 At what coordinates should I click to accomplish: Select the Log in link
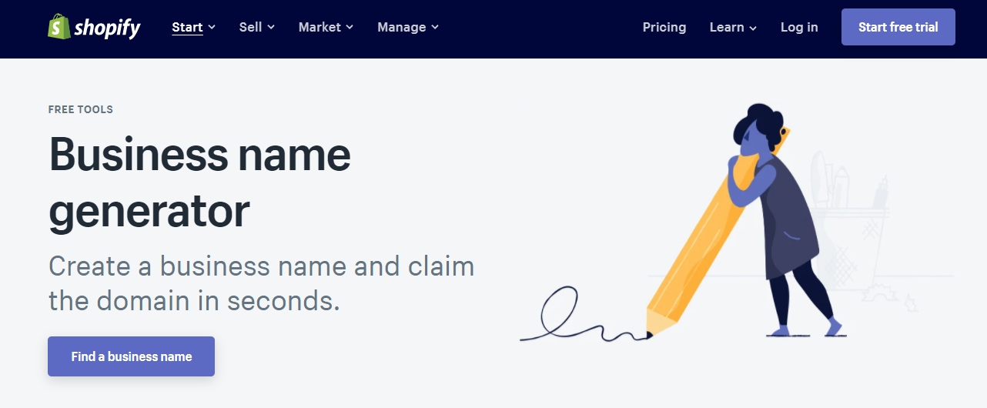[x=799, y=27]
